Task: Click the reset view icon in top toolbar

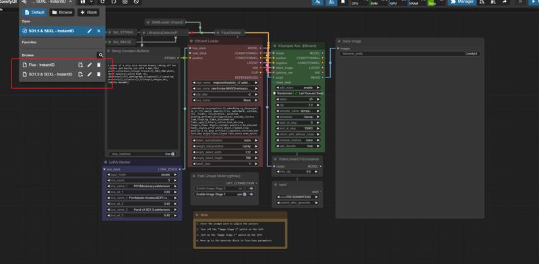Action: pos(125,2)
